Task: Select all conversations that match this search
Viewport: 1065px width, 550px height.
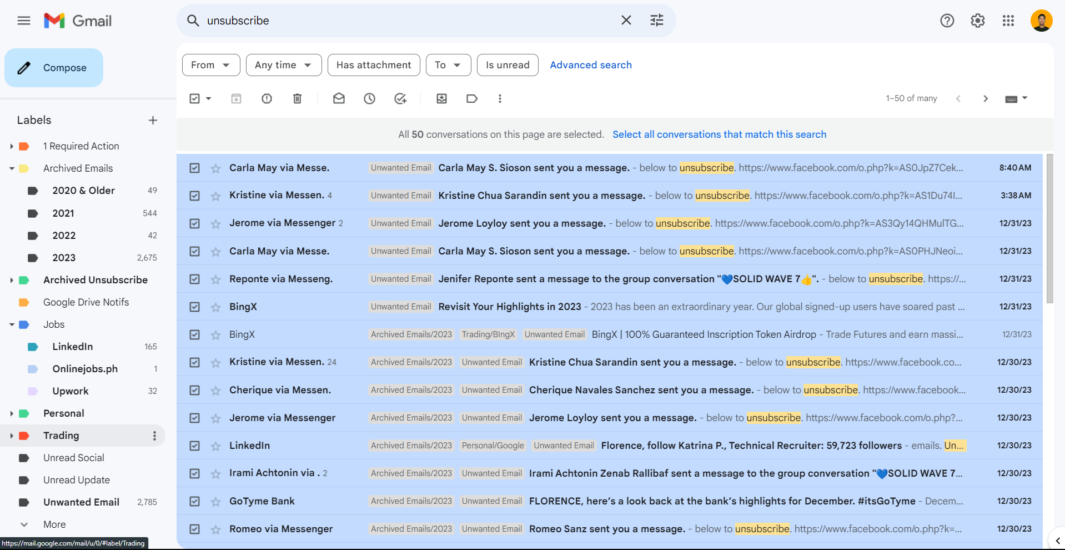Action: pyautogui.click(x=719, y=134)
